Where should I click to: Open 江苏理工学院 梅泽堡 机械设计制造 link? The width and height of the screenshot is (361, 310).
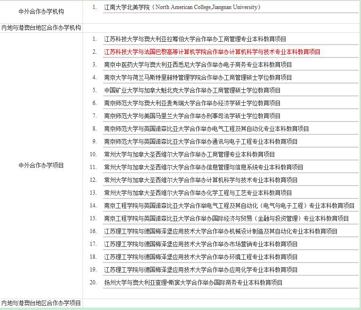click(x=221, y=231)
